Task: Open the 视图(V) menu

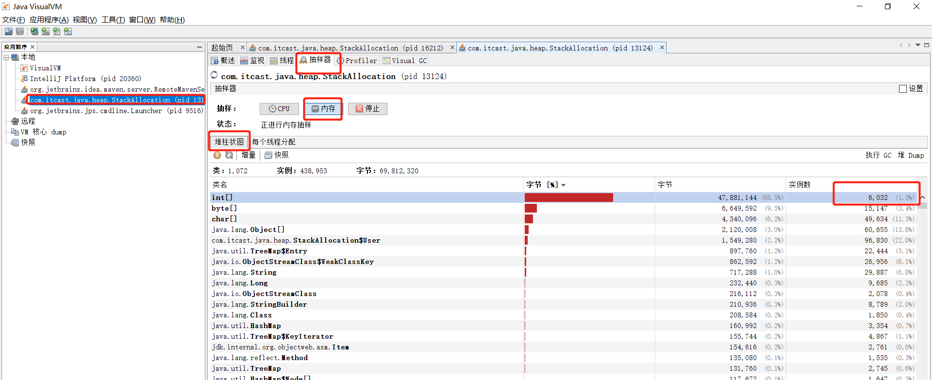Action: (x=85, y=20)
